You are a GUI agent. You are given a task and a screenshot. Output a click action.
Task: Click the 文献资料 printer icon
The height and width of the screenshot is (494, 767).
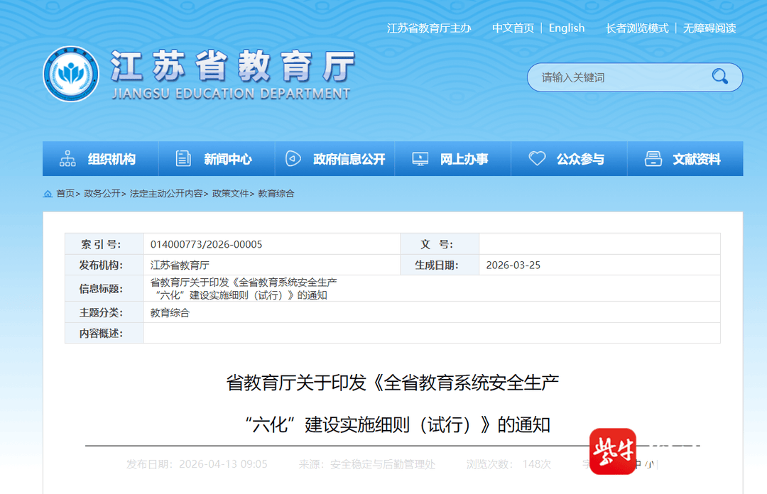[653, 159]
